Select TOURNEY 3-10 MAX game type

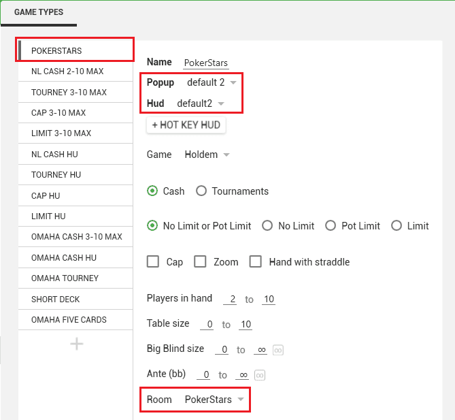75,92
